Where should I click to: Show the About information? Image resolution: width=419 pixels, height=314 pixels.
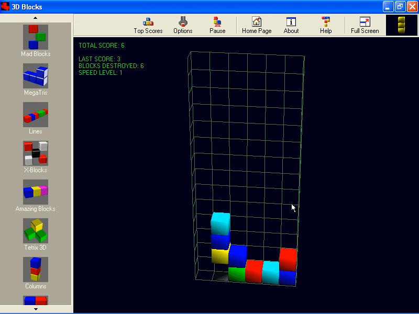291,25
